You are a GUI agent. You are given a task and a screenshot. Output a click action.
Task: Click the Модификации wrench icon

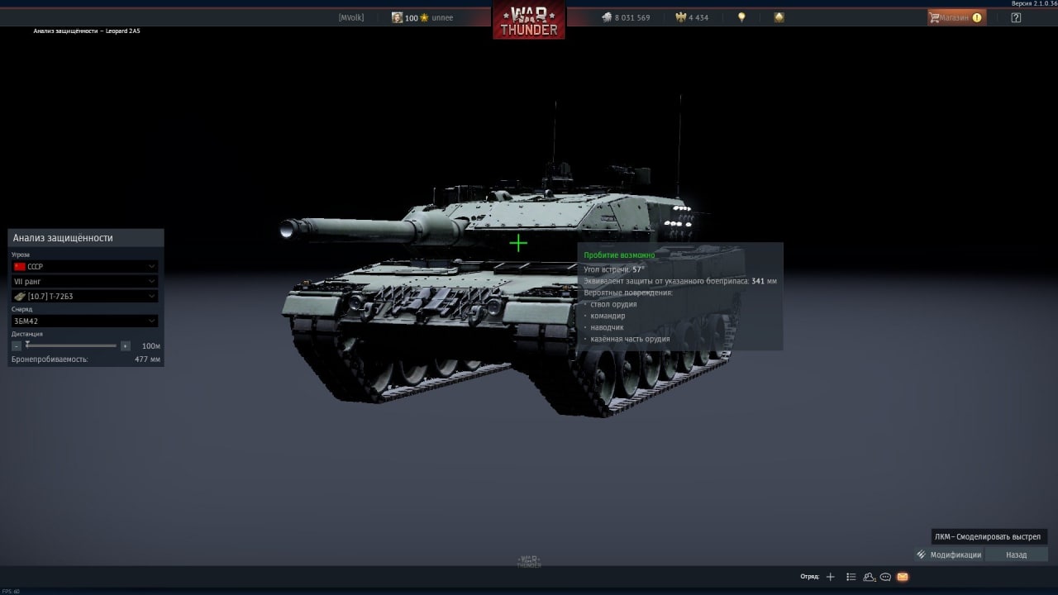tap(921, 555)
